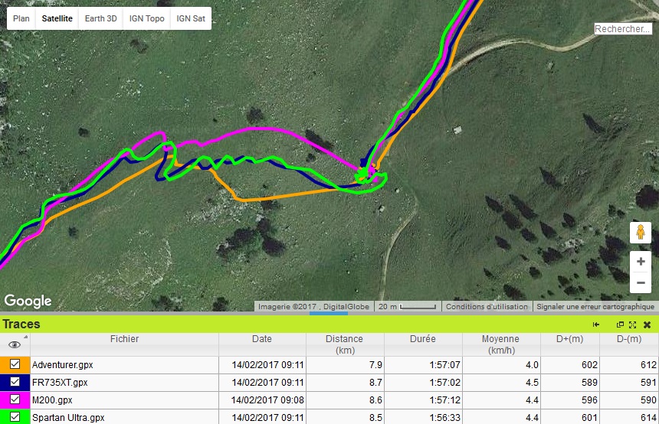Click the Google logo on the map
This screenshot has height=424, width=659.
(28, 301)
